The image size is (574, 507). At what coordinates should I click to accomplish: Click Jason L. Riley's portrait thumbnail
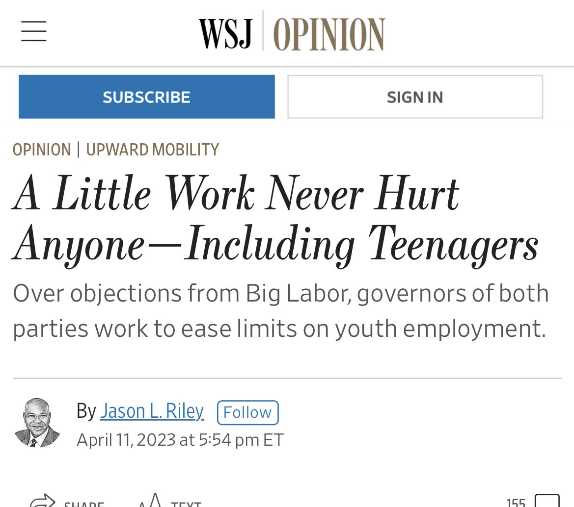pyautogui.click(x=37, y=423)
